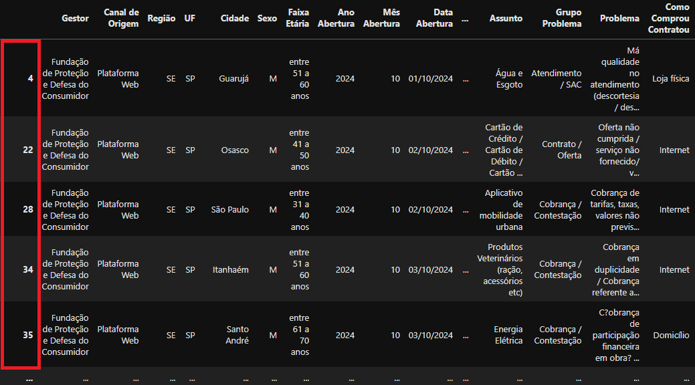Click Internet cell in the Itanhaém row
This screenshot has height=385, width=695.
pyautogui.click(x=674, y=269)
